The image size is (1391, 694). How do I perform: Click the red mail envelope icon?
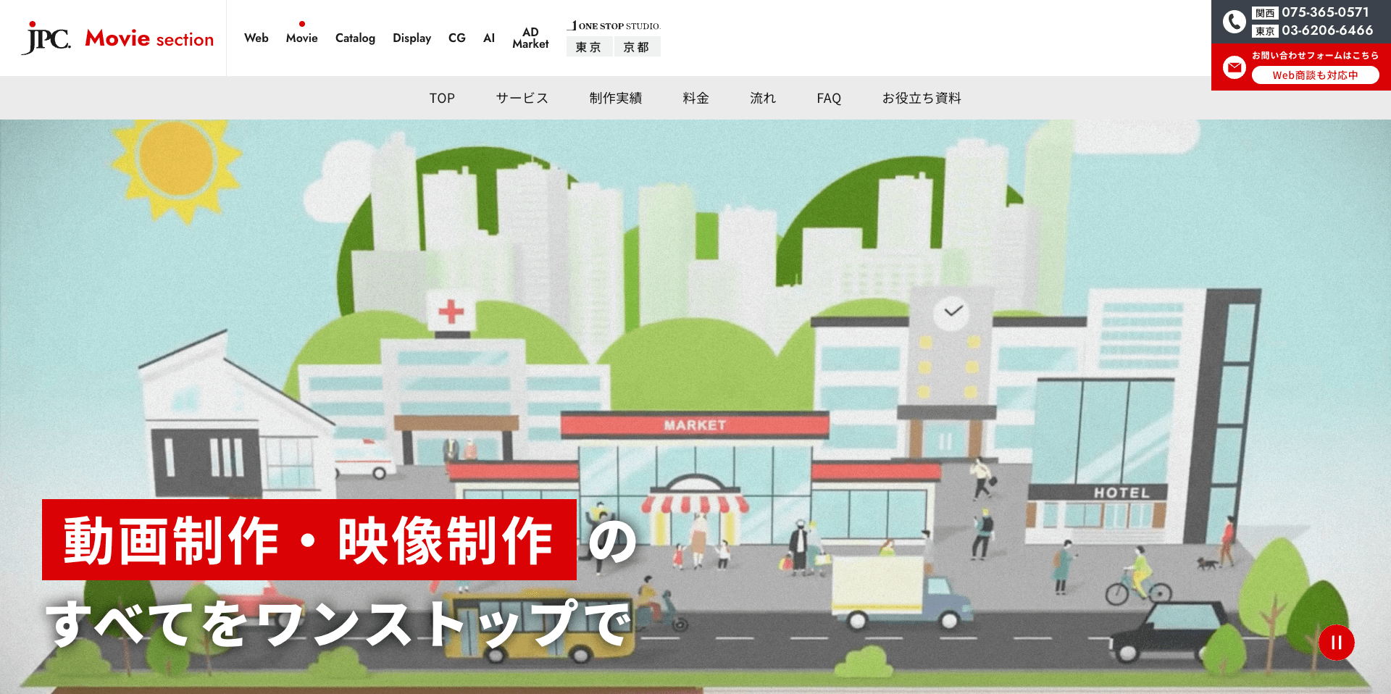point(1234,67)
